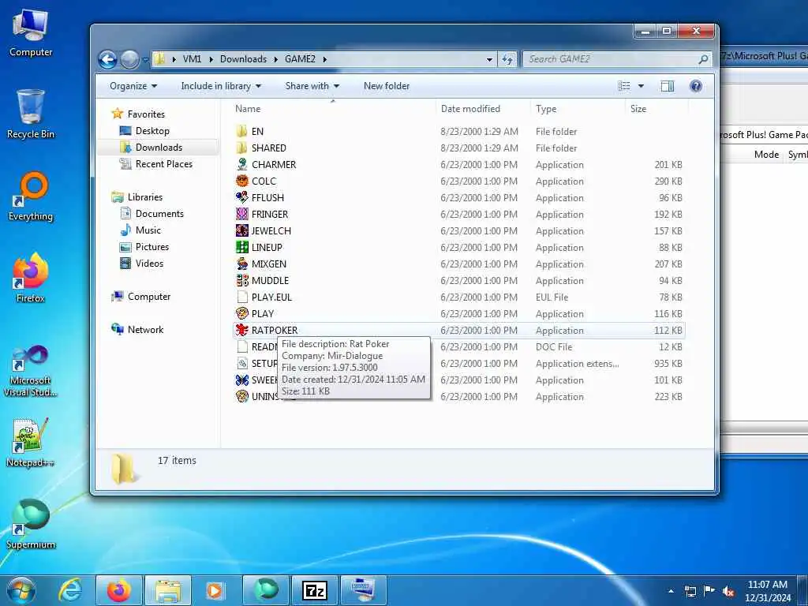Screen dimensions: 808x606
Task: Select the RATPOKER application icon
Action: [241, 330]
